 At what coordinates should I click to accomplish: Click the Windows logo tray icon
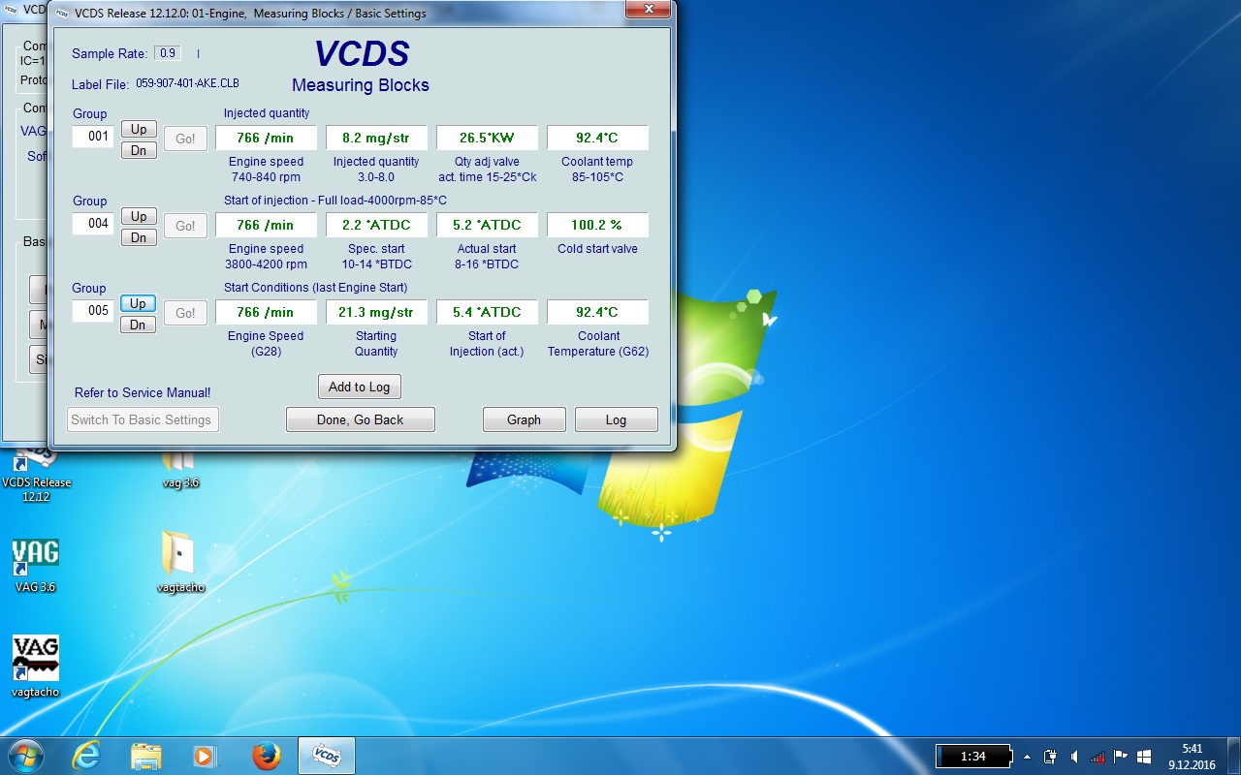[x=1144, y=756]
